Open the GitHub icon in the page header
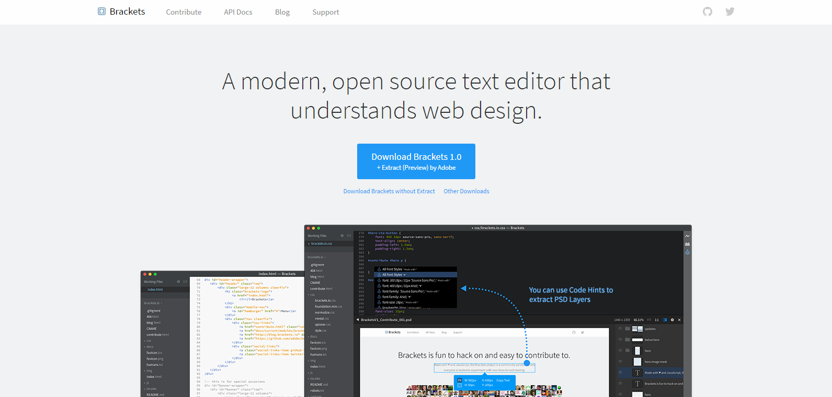Image resolution: width=832 pixels, height=397 pixels. [708, 11]
